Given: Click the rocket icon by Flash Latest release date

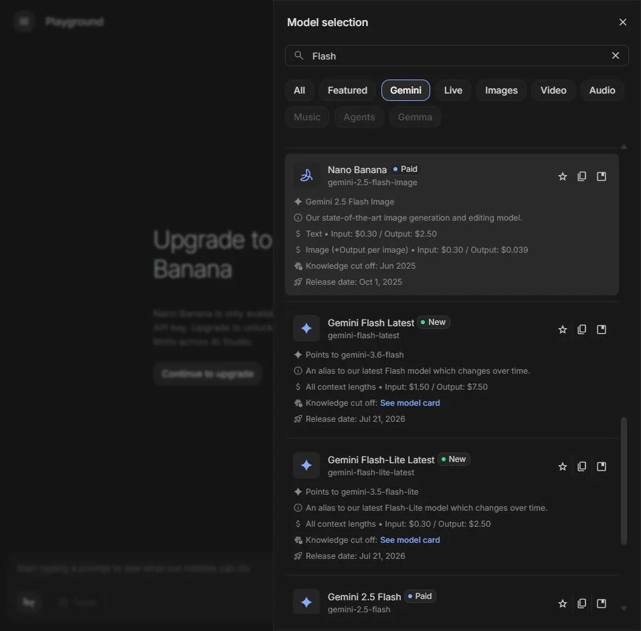Looking at the screenshot, I should pyautogui.click(x=298, y=419).
